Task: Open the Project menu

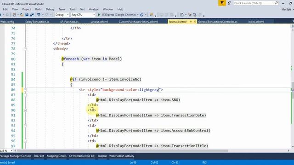Action: click(x=27, y=9)
